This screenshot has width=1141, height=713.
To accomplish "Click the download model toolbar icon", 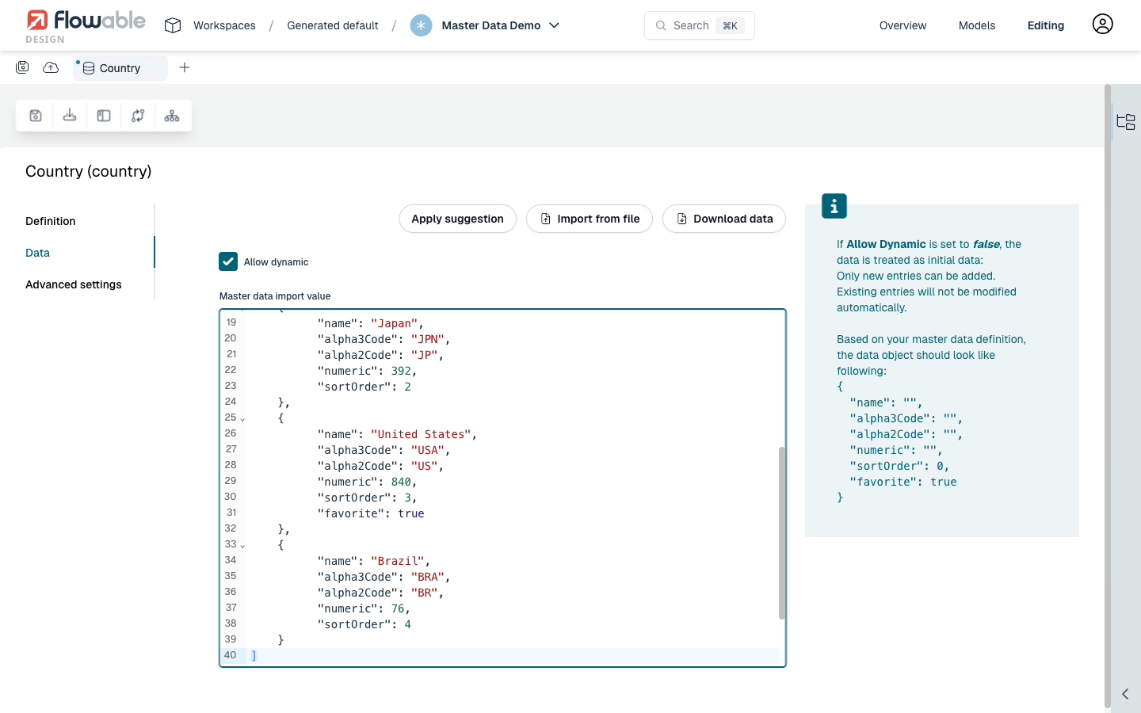I will (x=70, y=116).
